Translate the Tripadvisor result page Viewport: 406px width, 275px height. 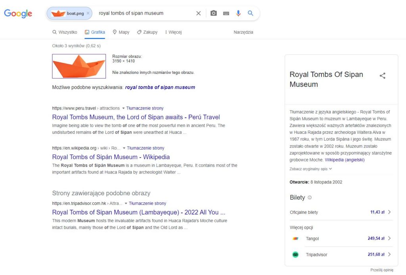pos(147,203)
